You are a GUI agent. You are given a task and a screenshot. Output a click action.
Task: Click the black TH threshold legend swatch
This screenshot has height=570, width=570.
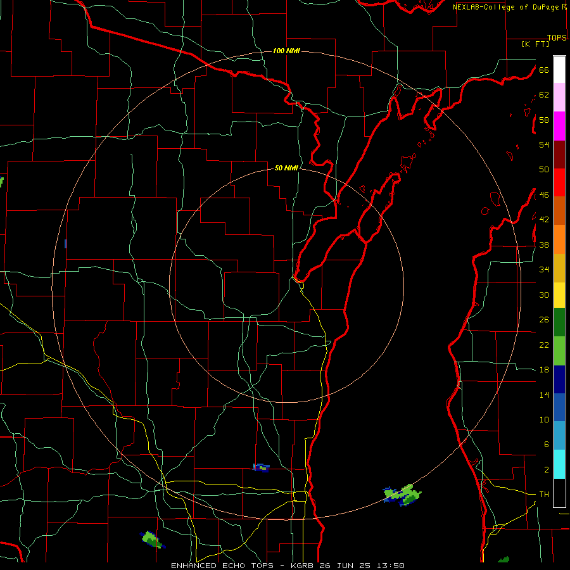(559, 493)
